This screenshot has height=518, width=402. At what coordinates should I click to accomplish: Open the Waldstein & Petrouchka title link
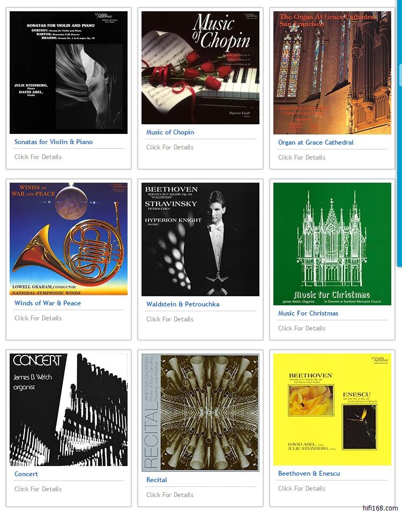tap(183, 304)
